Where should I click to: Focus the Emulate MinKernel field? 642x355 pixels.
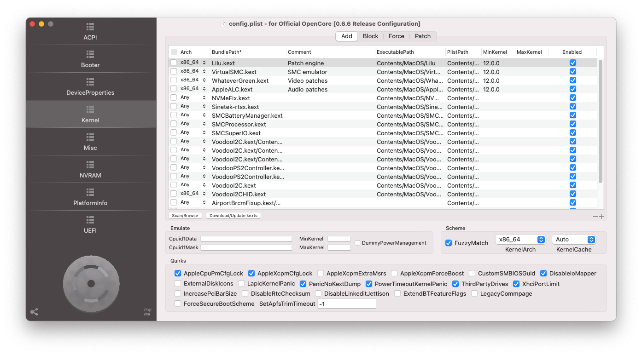click(x=339, y=239)
